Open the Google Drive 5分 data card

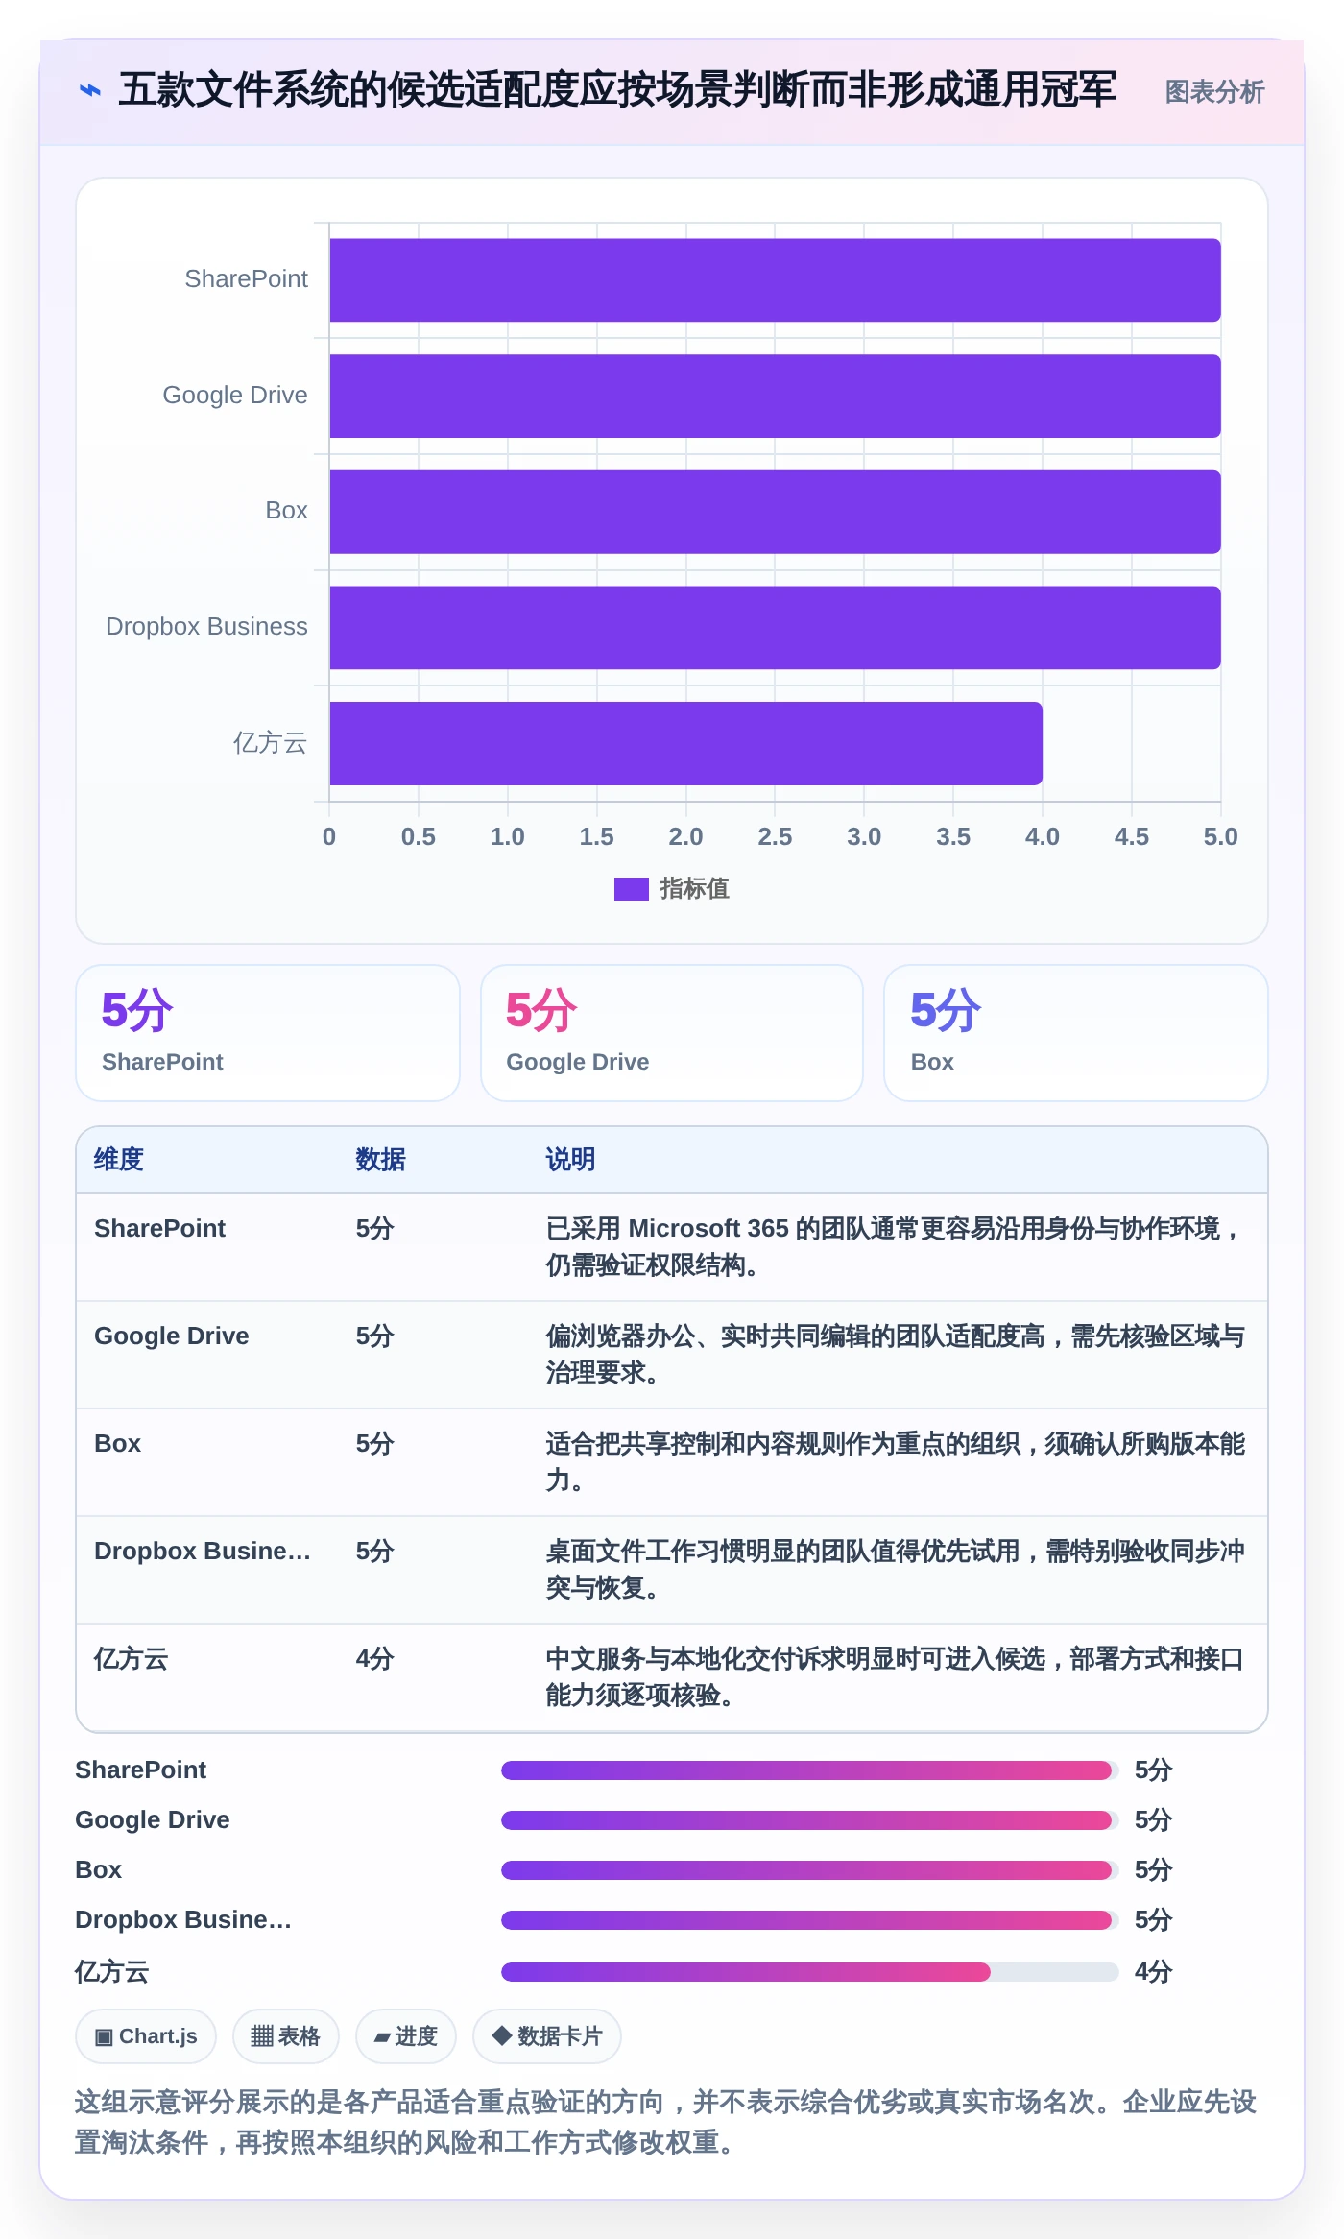point(672,1033)
